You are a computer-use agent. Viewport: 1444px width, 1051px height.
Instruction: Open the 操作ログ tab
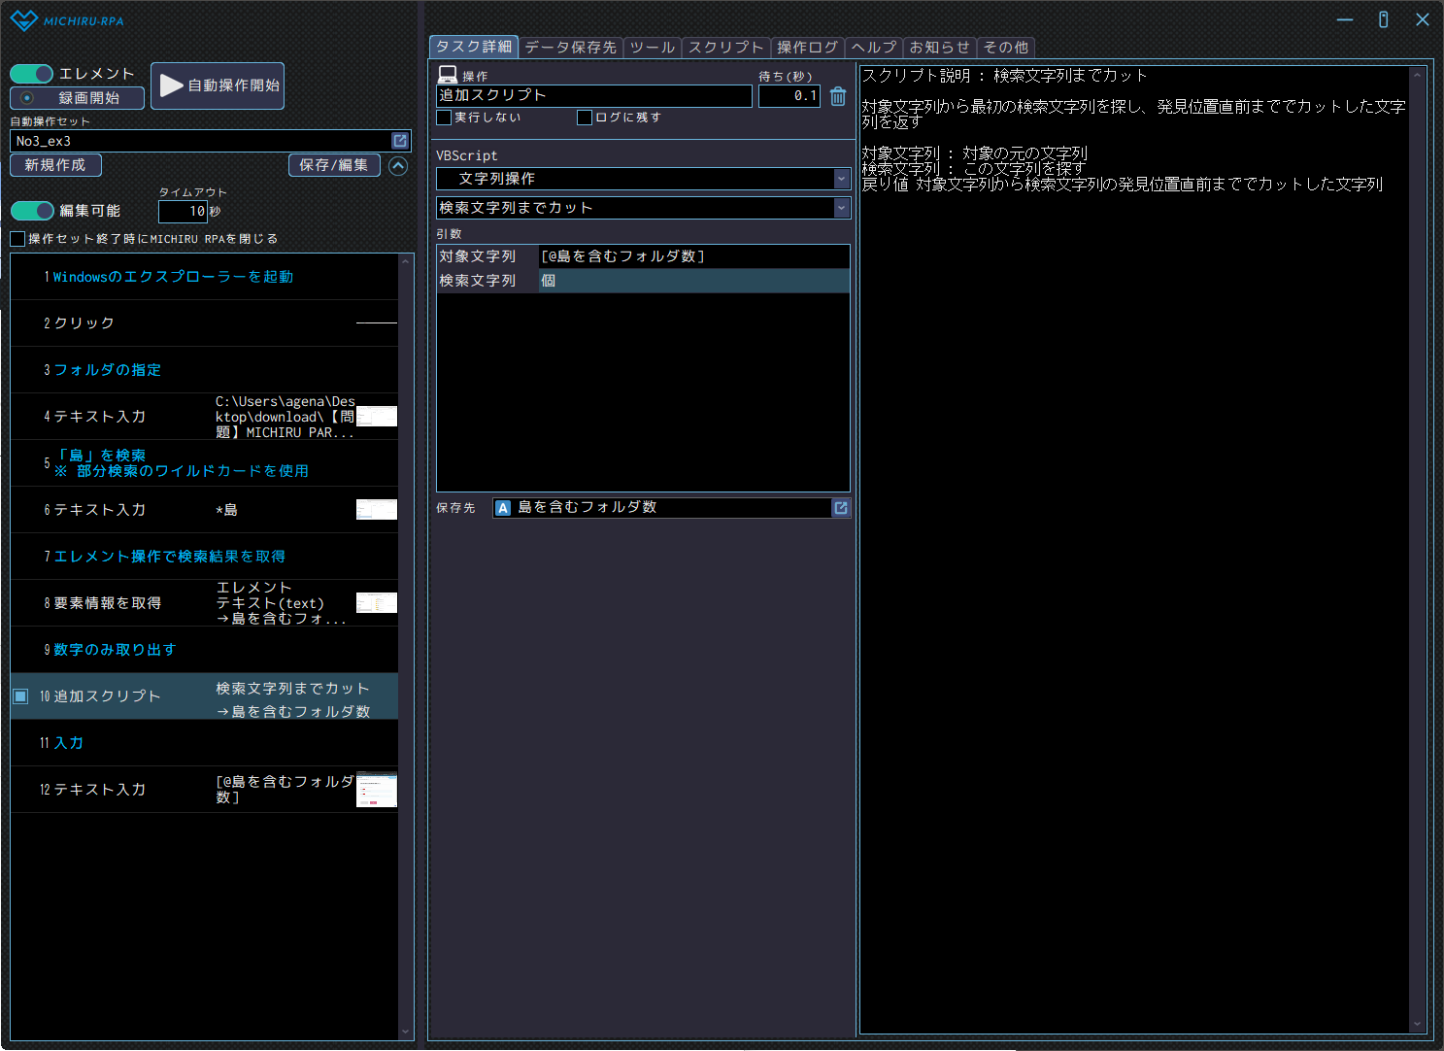click(807, 48)
